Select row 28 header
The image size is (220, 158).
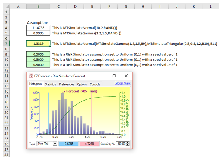coord(6,155)
